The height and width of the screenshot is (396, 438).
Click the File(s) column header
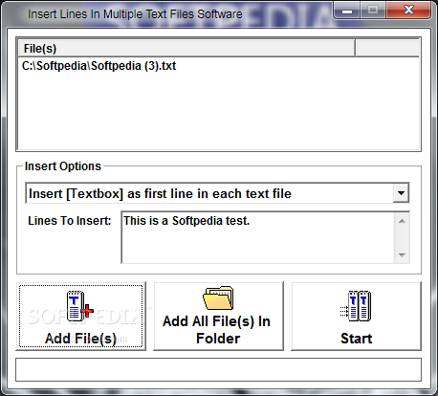tap(186, 49)
